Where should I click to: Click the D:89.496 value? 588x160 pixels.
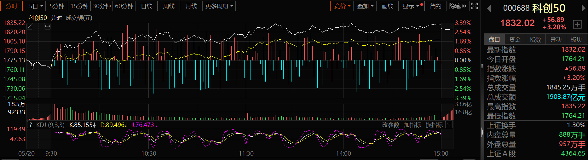(x=114, y=125)
